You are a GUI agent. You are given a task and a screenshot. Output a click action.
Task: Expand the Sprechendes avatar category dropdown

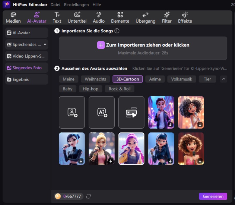(x=45, y=44)
